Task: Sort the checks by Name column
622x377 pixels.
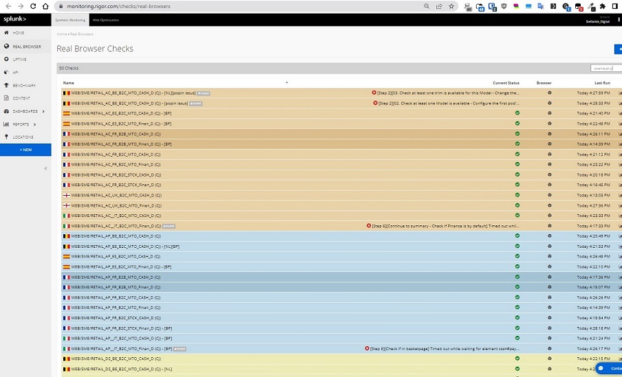Action: 68,82
